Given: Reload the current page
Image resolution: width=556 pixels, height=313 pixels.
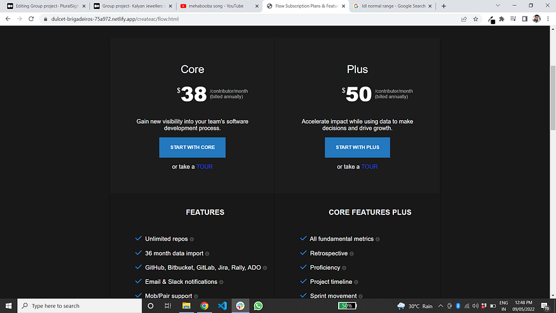Looking at the screenshot, I should (x=31, y=19).
